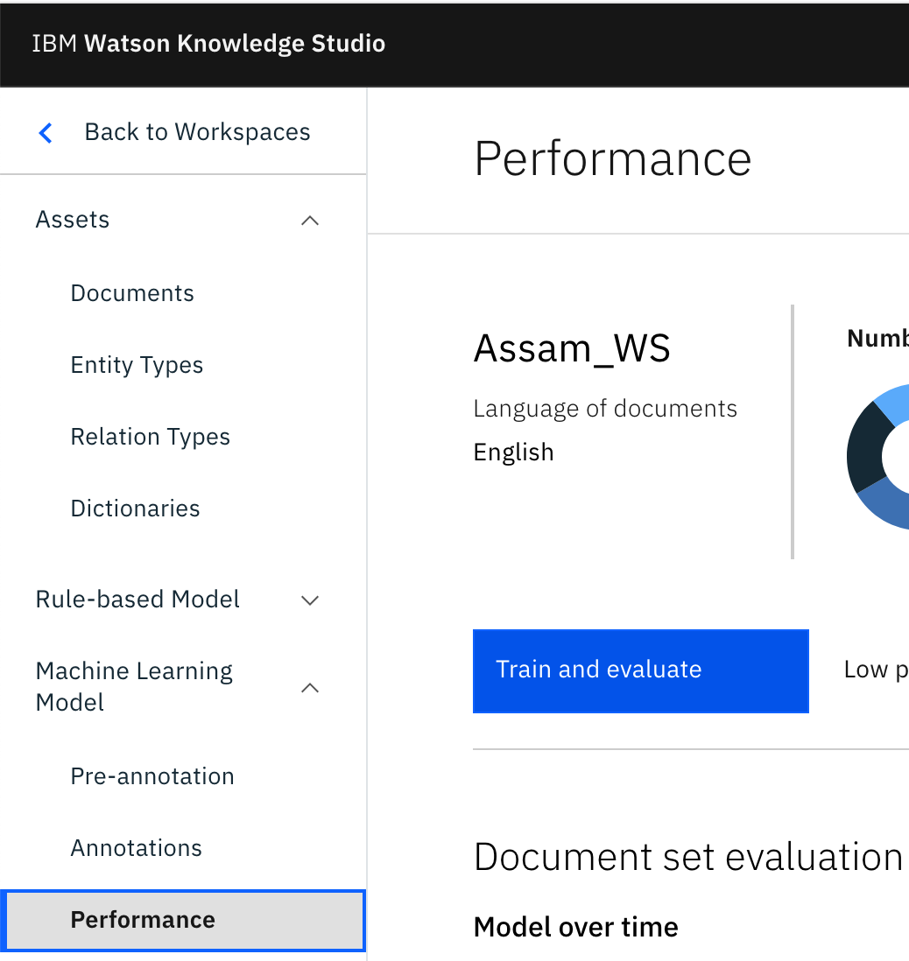Collapse Machine Learning Model chevron
The image size is (909, 961).
[310, 688]
